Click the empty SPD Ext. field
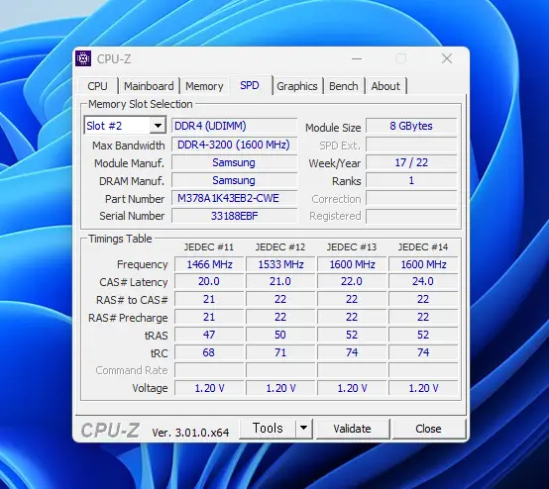Image resolution: width=549 pixels, height=489 pixels. (411, 145)
